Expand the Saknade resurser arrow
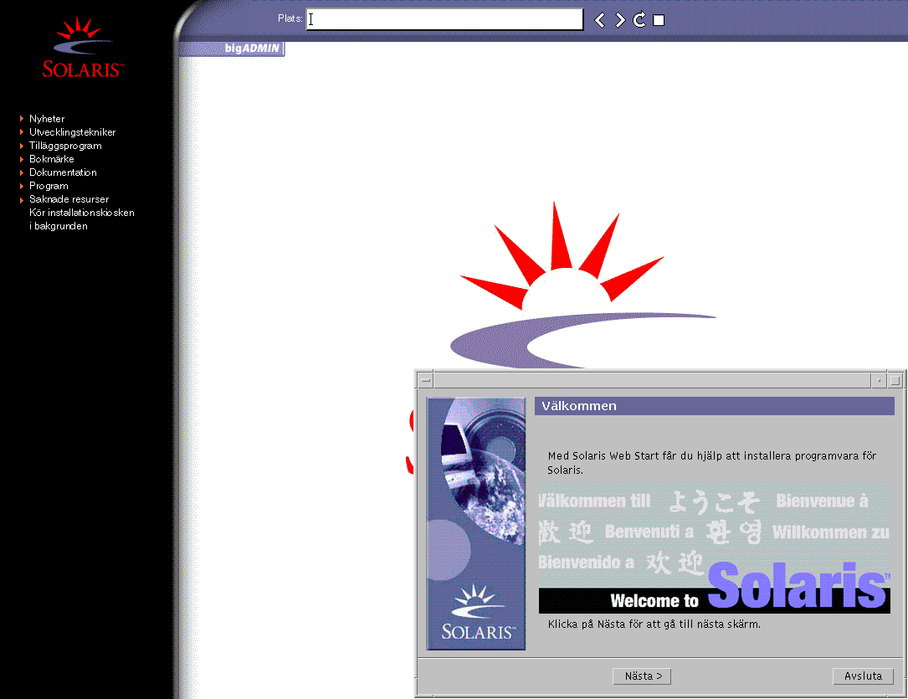This screenshot has width=908, height=699. (22, 200)
